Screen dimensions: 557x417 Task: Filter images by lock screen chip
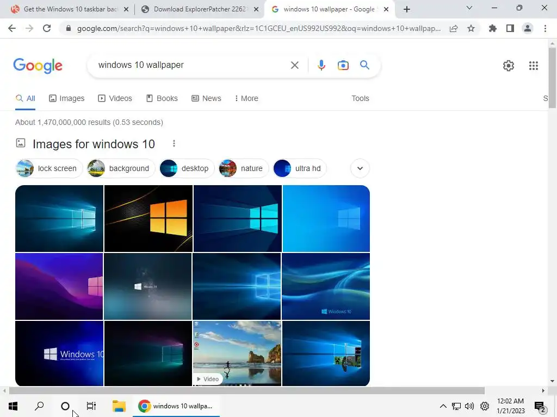49,168
